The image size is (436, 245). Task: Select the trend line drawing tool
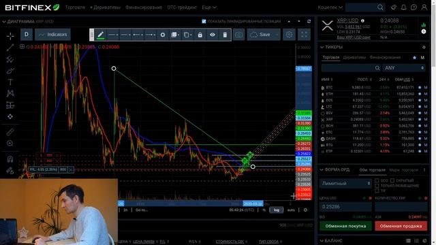(10, 48)
